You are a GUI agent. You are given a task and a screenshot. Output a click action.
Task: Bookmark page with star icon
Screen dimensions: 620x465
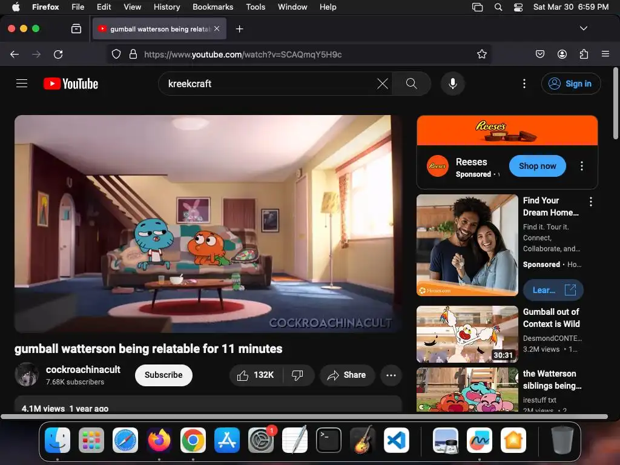481,54
